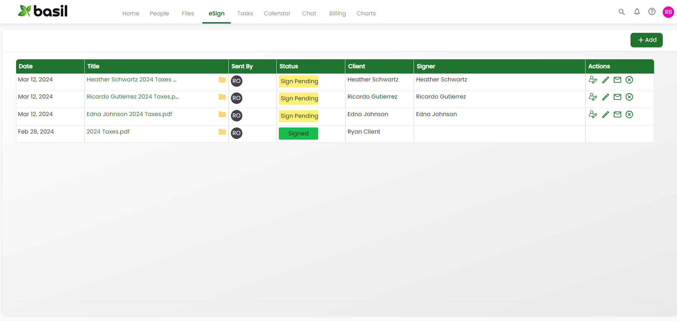Resend email for Edna Johnson request
Screen dimensions: 677x321
coord(617,115)
